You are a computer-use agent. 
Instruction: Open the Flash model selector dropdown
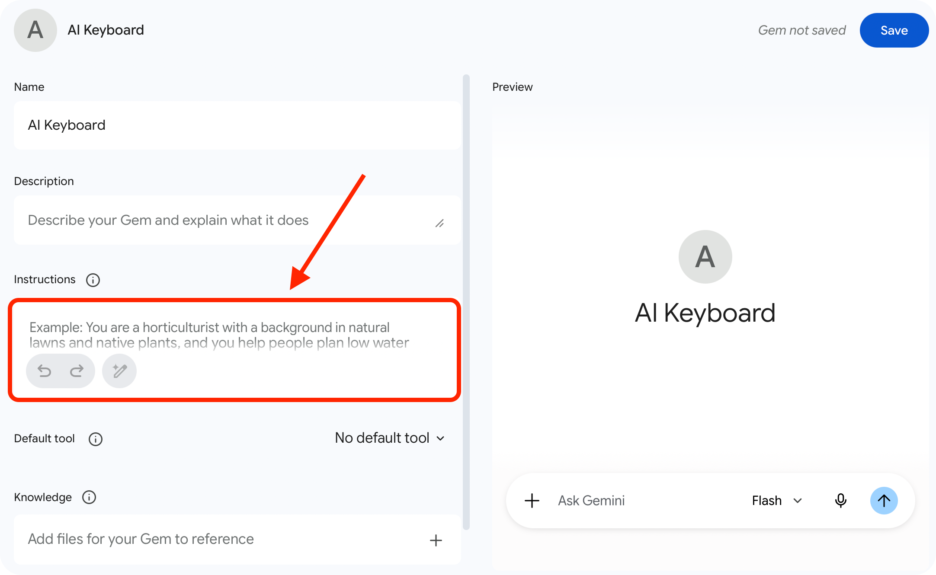coord(777,501)
